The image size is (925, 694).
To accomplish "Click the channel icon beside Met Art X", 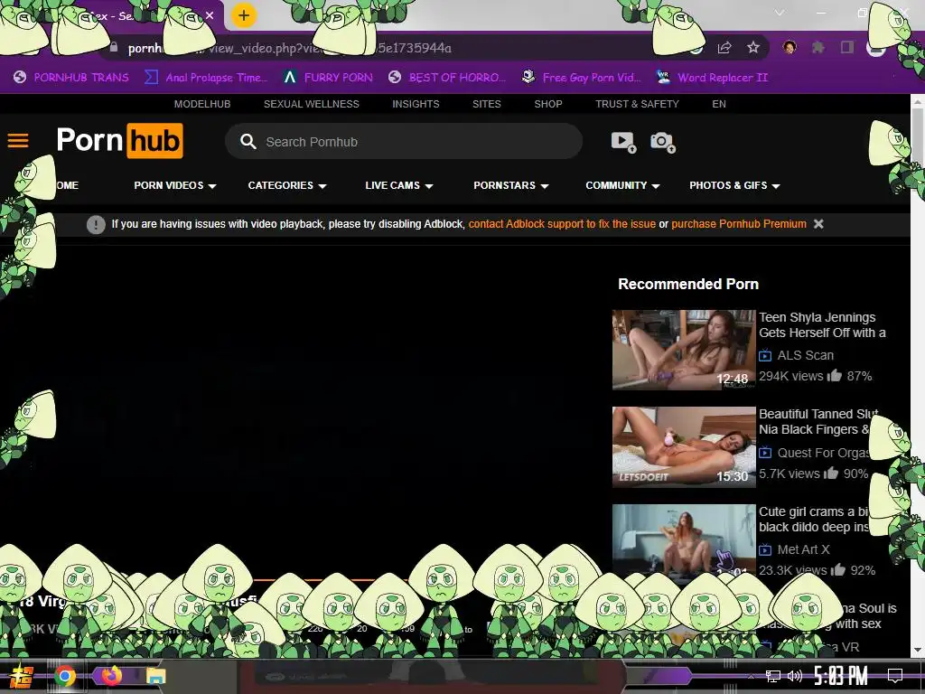I will (765, 549).
